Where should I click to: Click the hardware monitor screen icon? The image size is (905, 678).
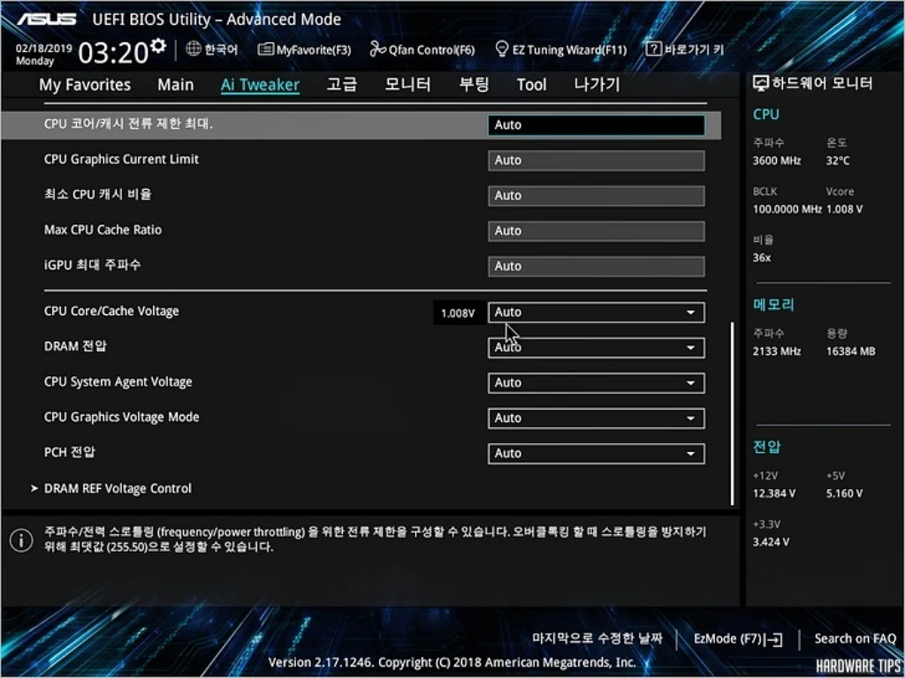pyautogui.click(x=761, y=84)
